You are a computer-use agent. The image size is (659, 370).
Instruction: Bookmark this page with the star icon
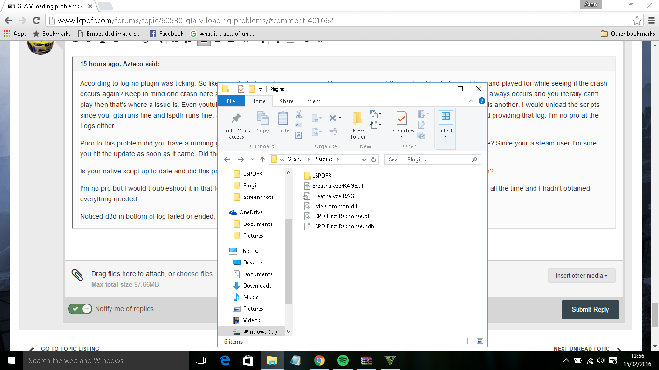[637, 21]
